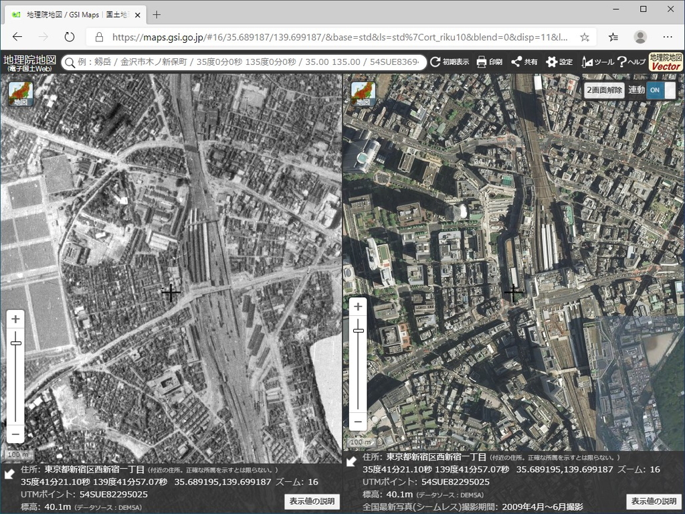
Task: Open the right panel map layer selector icon
Action: (x=363, y=94)
